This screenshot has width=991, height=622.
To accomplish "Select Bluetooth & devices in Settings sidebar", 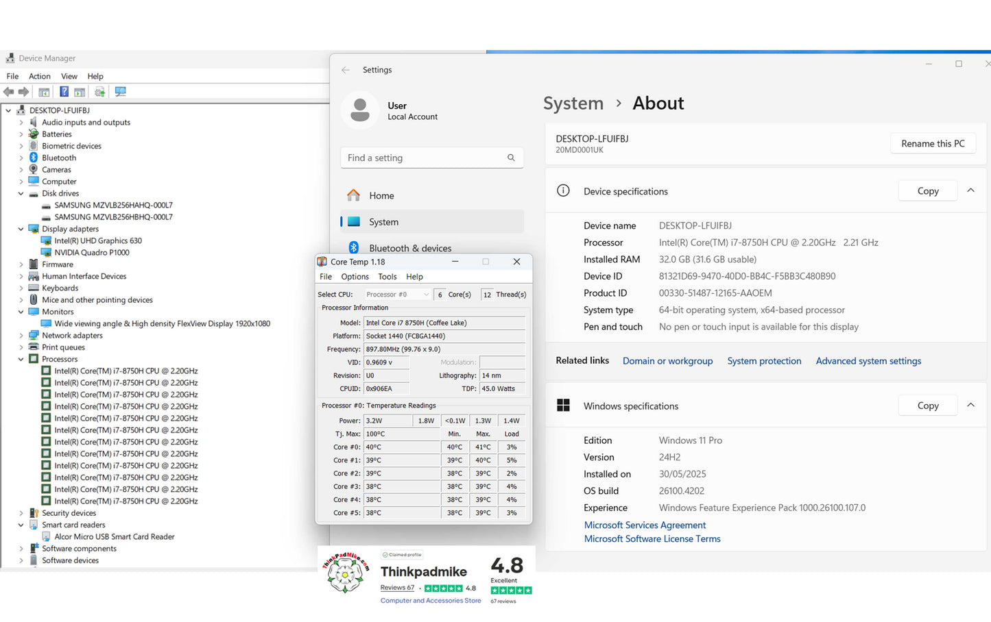I will click(410, 248).
